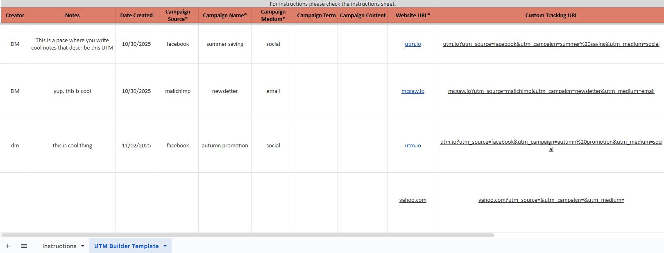Open the mailchimp newsletter tracking URL
Image resolution: width=664 pixels, height=253 pixels.
pyautogui.click(x=551, y=91)
